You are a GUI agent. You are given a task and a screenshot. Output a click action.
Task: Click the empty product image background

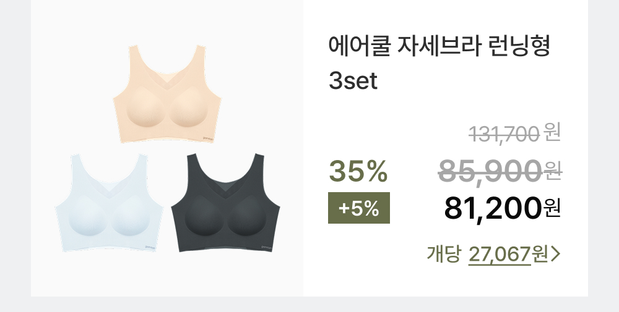click(74, 74)
